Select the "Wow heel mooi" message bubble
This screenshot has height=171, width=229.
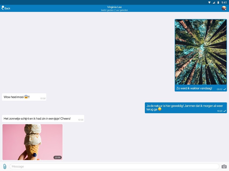pyautogui.click(x=24, y=97)
